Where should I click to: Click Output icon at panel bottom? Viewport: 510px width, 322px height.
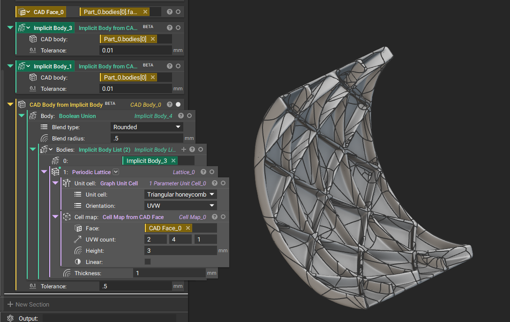pyautogui.click(x=10, y=318)
